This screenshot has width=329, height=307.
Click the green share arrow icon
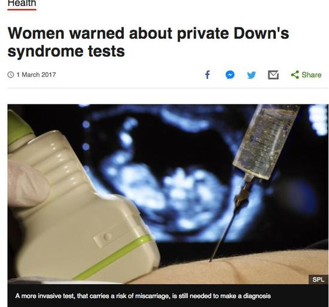(x=295, y=75)
